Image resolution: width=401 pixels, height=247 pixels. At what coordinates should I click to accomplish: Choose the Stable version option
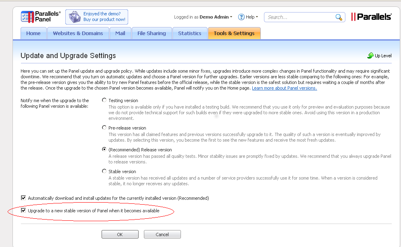(x=104, y=171)
